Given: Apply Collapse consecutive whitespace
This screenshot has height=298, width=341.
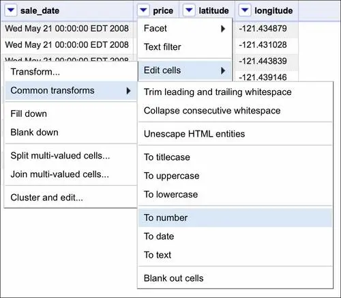Looking at the screenshot, I should pyautogui.click(x=235, y=111).
